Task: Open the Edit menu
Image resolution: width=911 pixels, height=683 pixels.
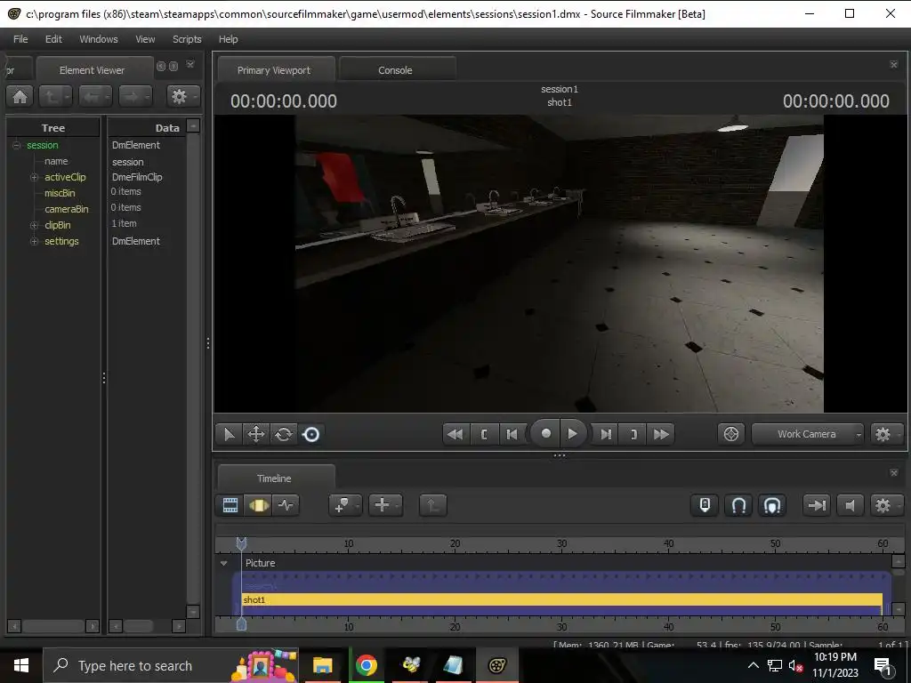Action: [53, 39]
